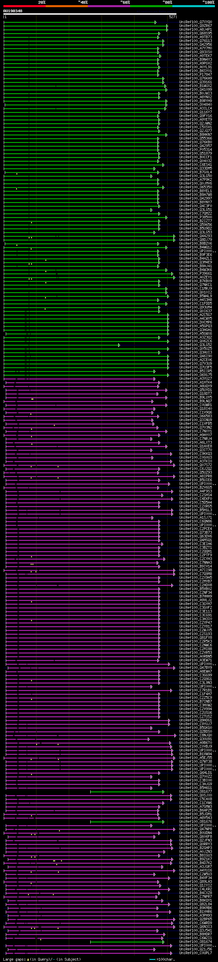The image size is (218, 962).
Task: Open hit UniRef100_Q68S95
Action: click(196, 33)
